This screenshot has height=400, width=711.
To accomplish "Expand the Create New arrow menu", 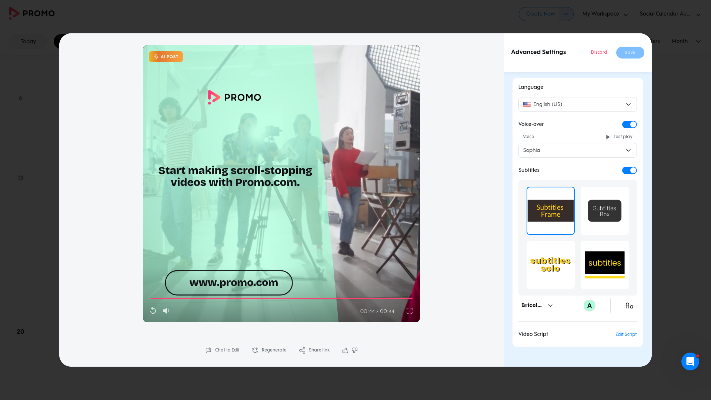I will 566,14.
